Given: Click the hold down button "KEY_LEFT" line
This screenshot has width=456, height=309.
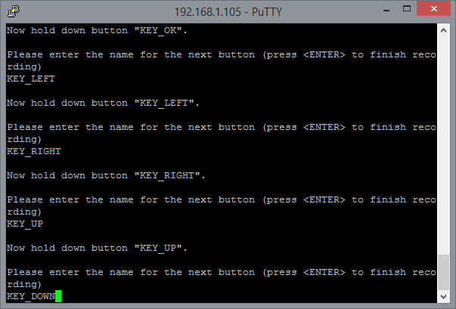Looking at the screenshot, I should [103, 103].
